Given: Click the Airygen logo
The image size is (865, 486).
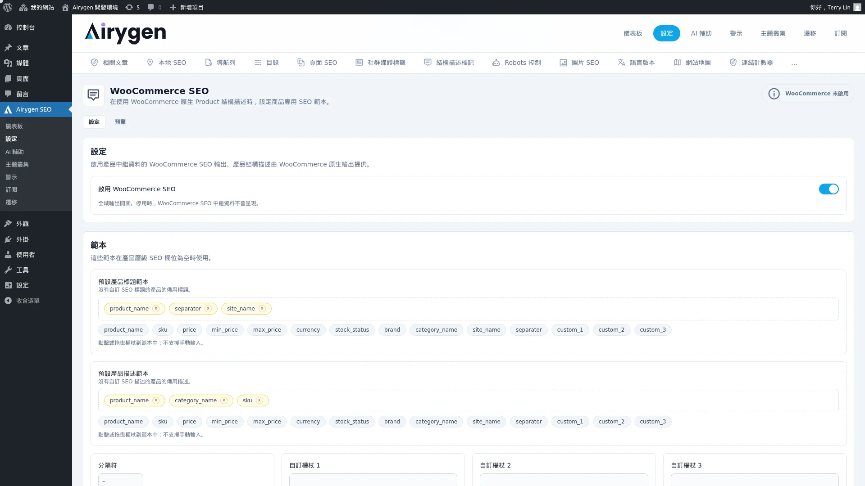Looking at the screenshot, I should 125,33.
